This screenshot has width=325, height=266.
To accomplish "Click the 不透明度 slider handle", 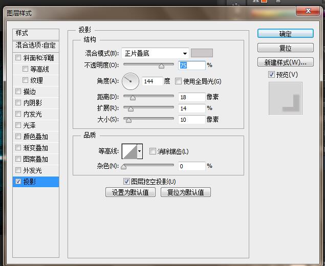I will (161, 66).
